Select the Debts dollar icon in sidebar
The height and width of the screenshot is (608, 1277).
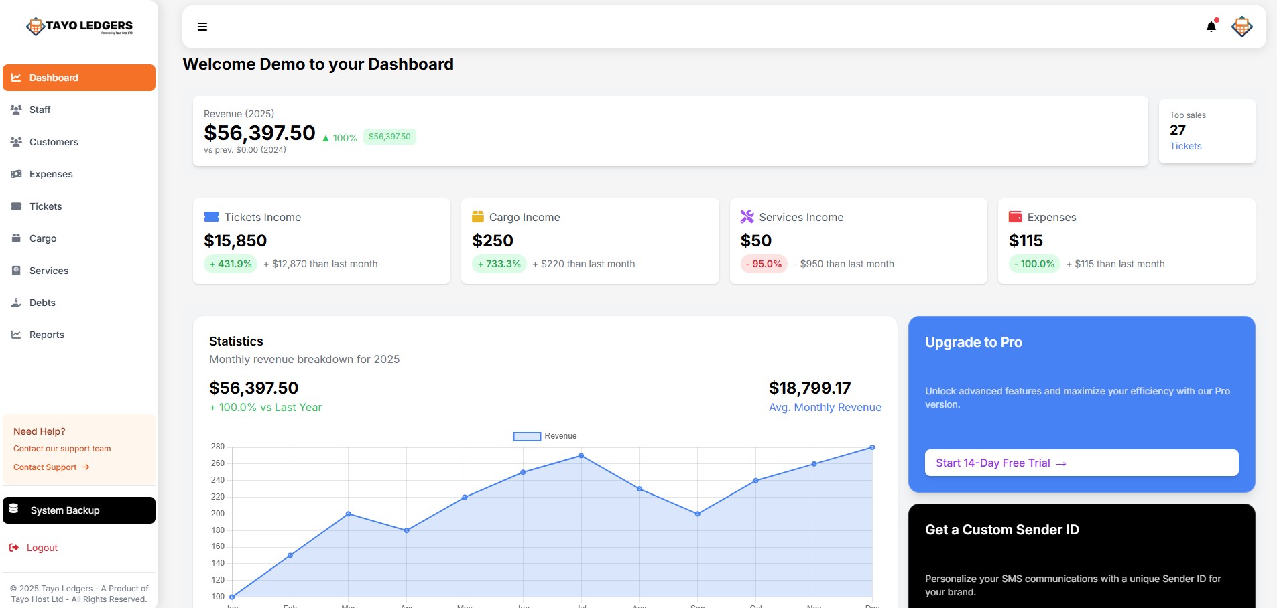15,303
